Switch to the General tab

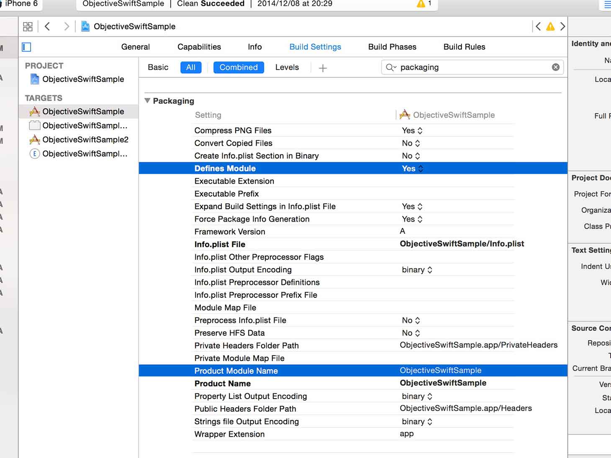pos(135,47)
